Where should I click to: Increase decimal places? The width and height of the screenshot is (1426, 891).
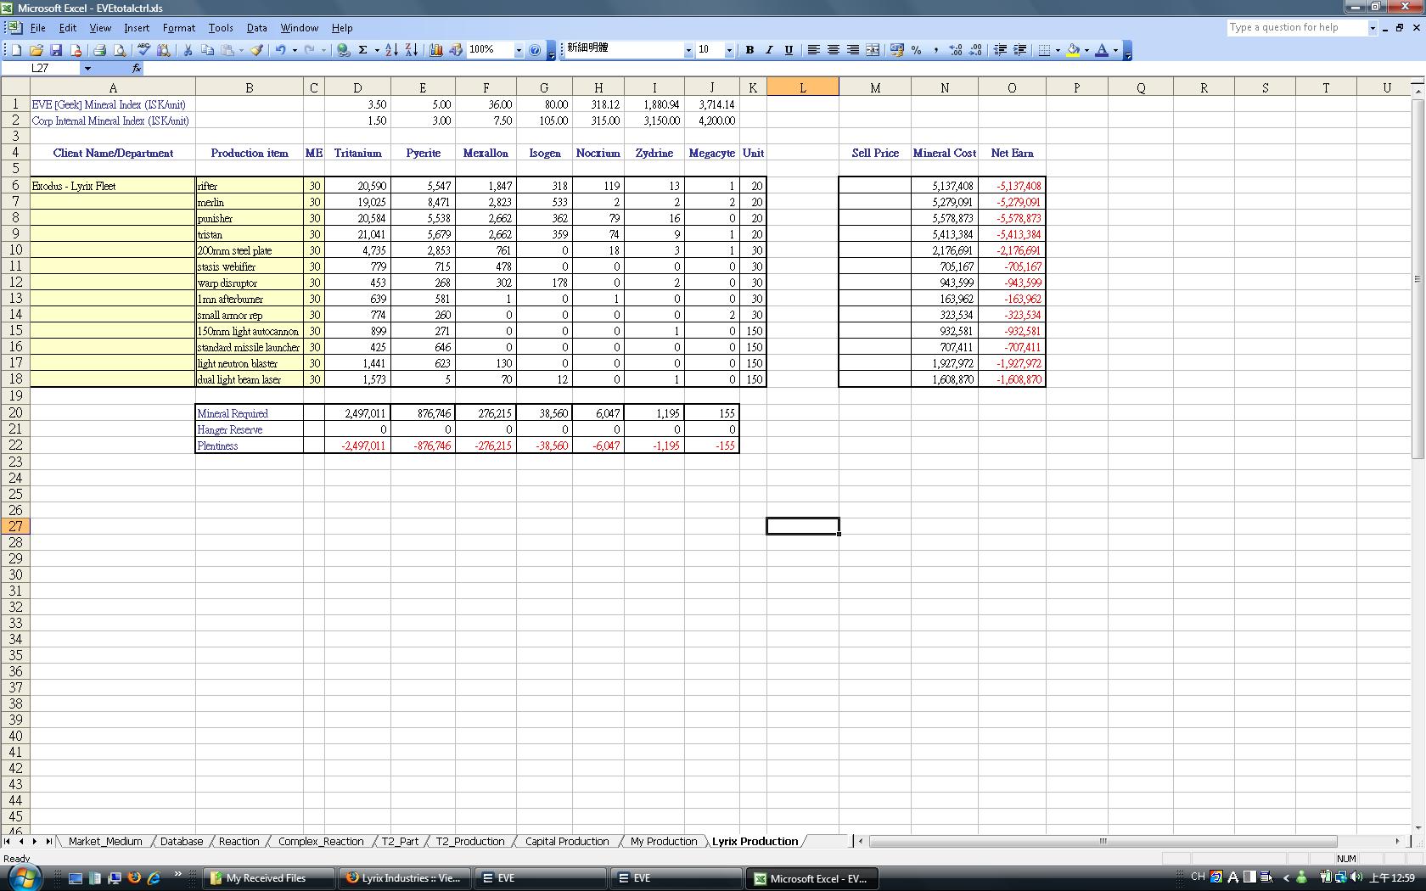tap(955, 50)
